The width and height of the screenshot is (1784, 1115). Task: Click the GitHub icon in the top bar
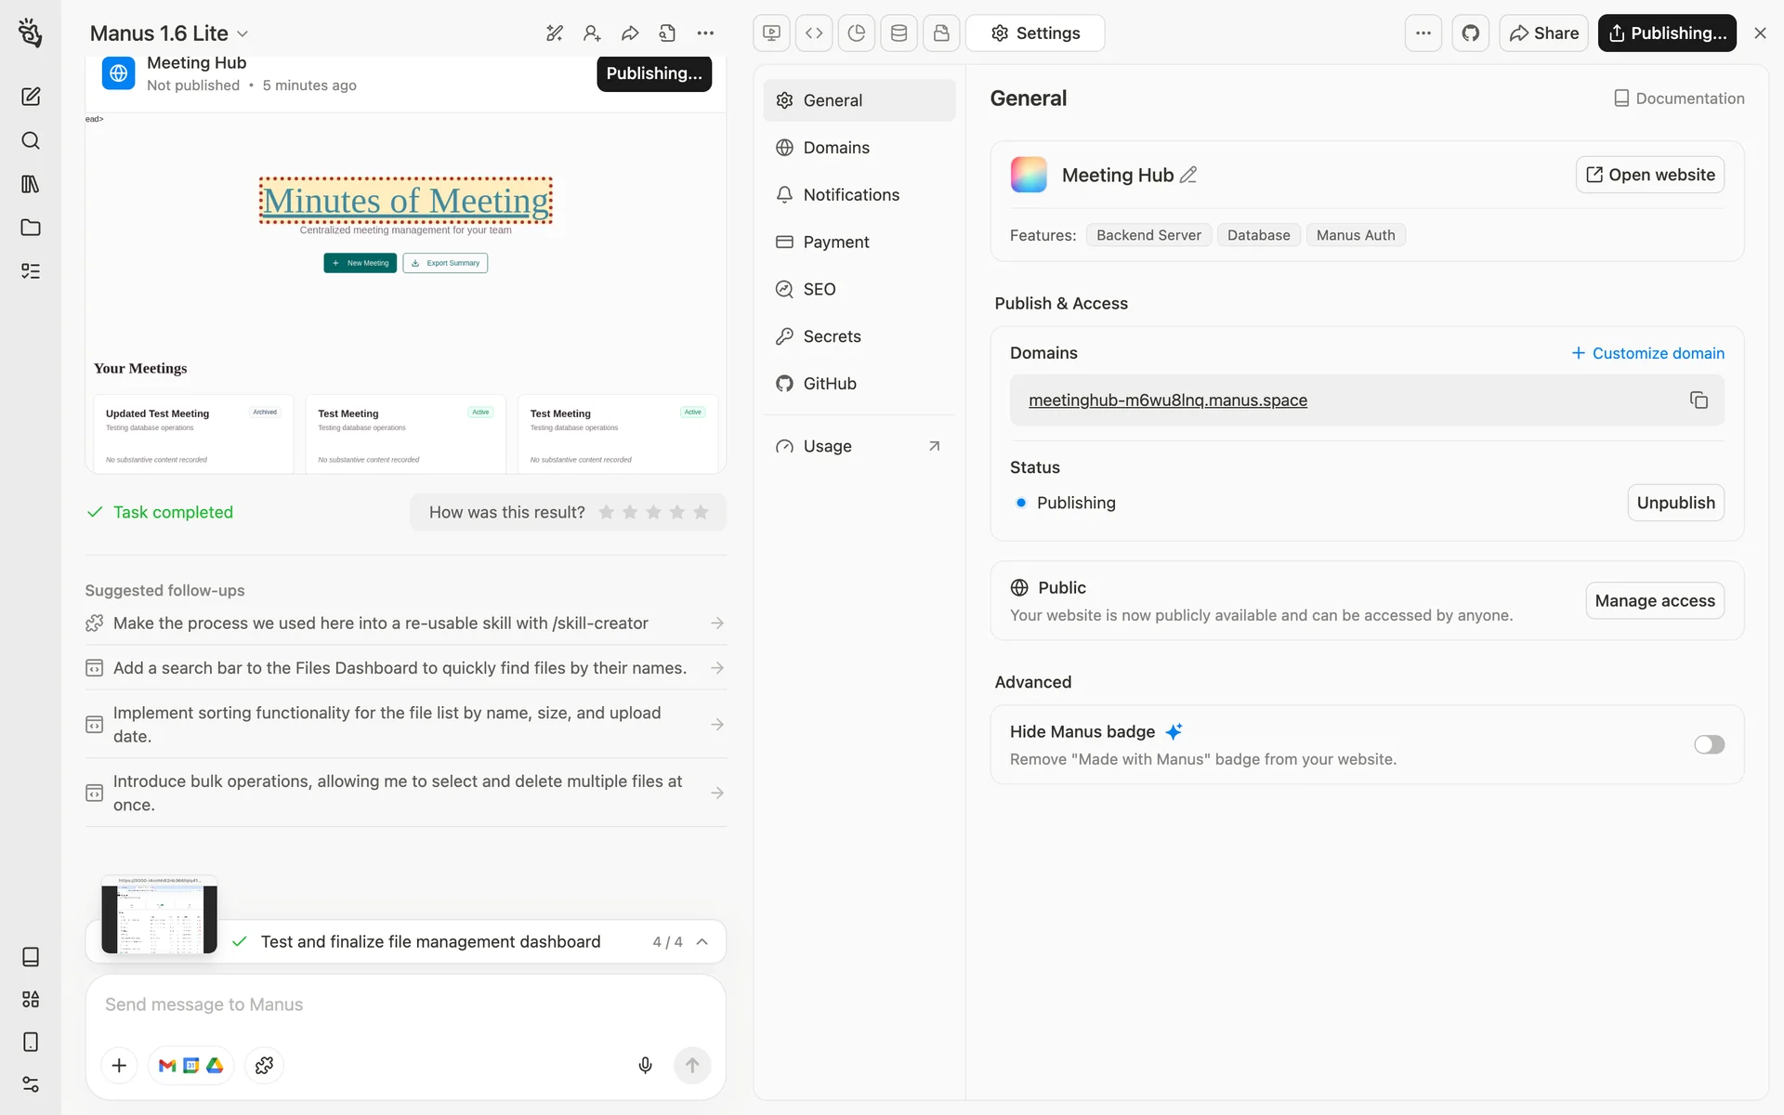coord(1470,33)
